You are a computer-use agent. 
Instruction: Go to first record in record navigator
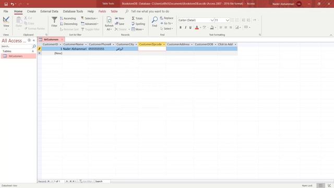[49, 181]
